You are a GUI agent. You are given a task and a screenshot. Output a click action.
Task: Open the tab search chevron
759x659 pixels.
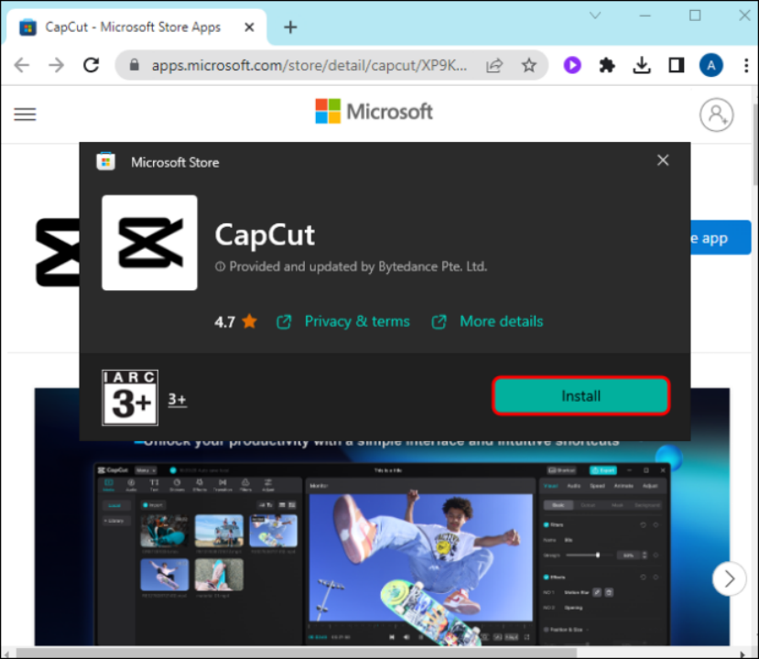595,16
